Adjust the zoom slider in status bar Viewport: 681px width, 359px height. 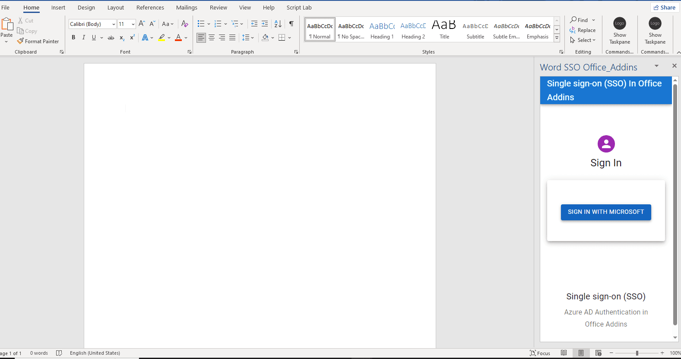click(637, 353)
